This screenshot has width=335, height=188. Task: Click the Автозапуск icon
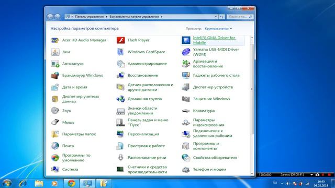click(55, 64)
